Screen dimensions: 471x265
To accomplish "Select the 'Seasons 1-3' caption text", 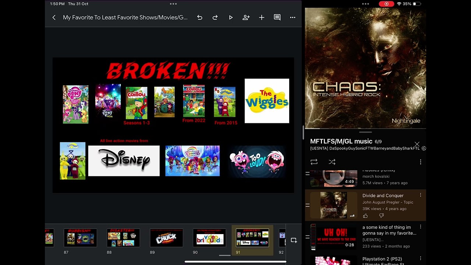I will 137,123.
